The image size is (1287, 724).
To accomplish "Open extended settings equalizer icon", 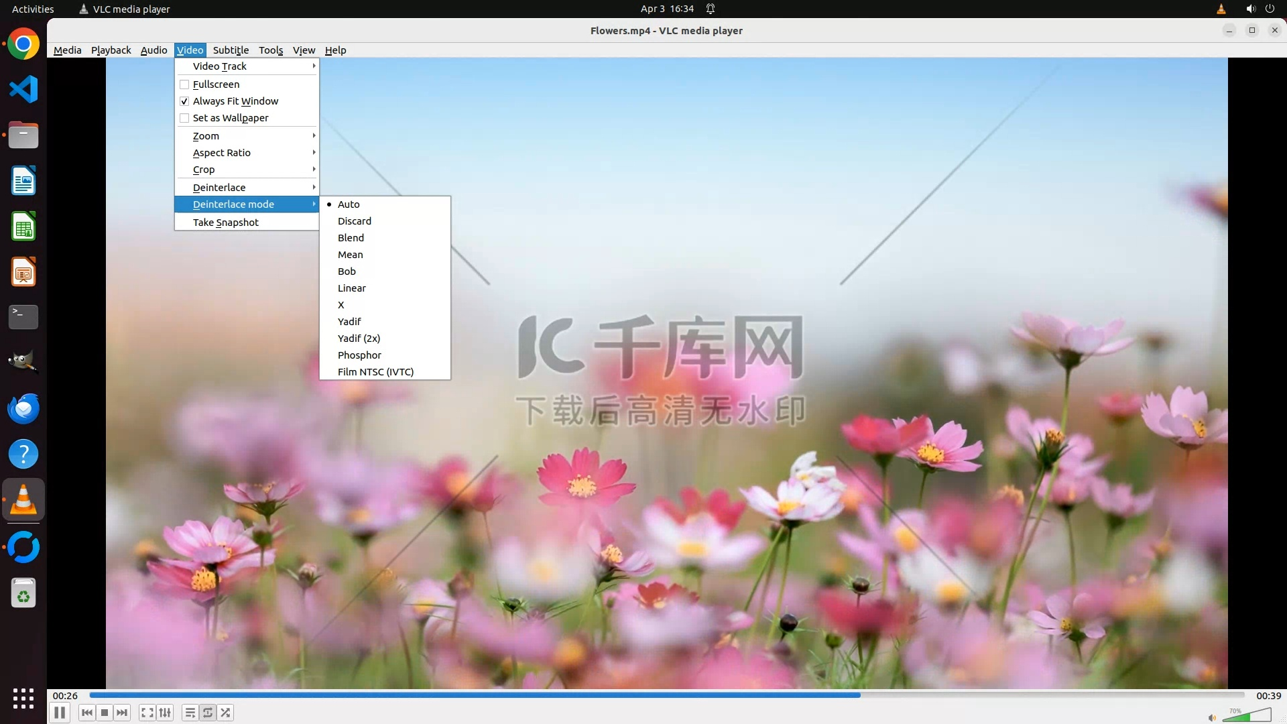I will point(165,713).
